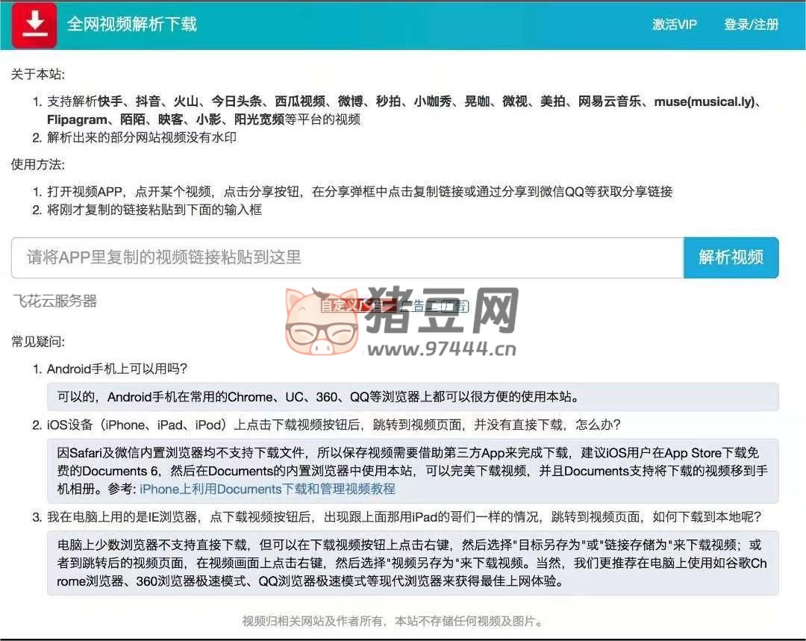Image resolution: width=806 pixels, height=641 pixels.
Task: Click the IE浏览器 download question
Action: (x=403, y=516)
